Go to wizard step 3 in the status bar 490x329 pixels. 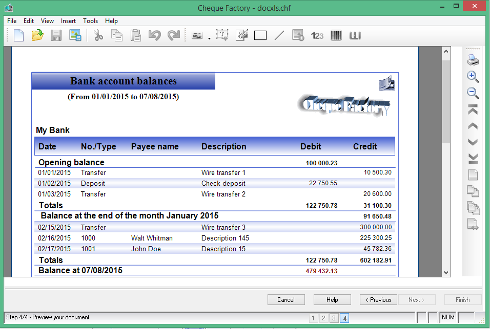334,318
